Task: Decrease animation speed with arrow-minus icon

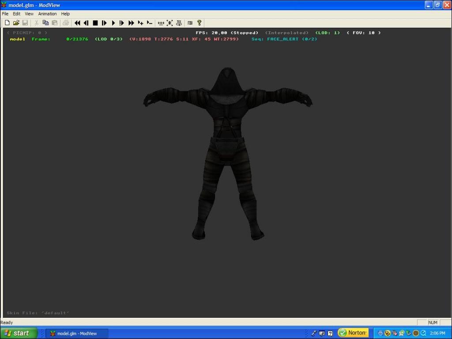Action: pyautogui.click(x=149, y=23)
